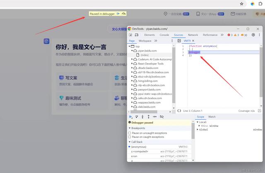Click the 写文案 suggestion card
265x173 pixels.
point(82,81)
